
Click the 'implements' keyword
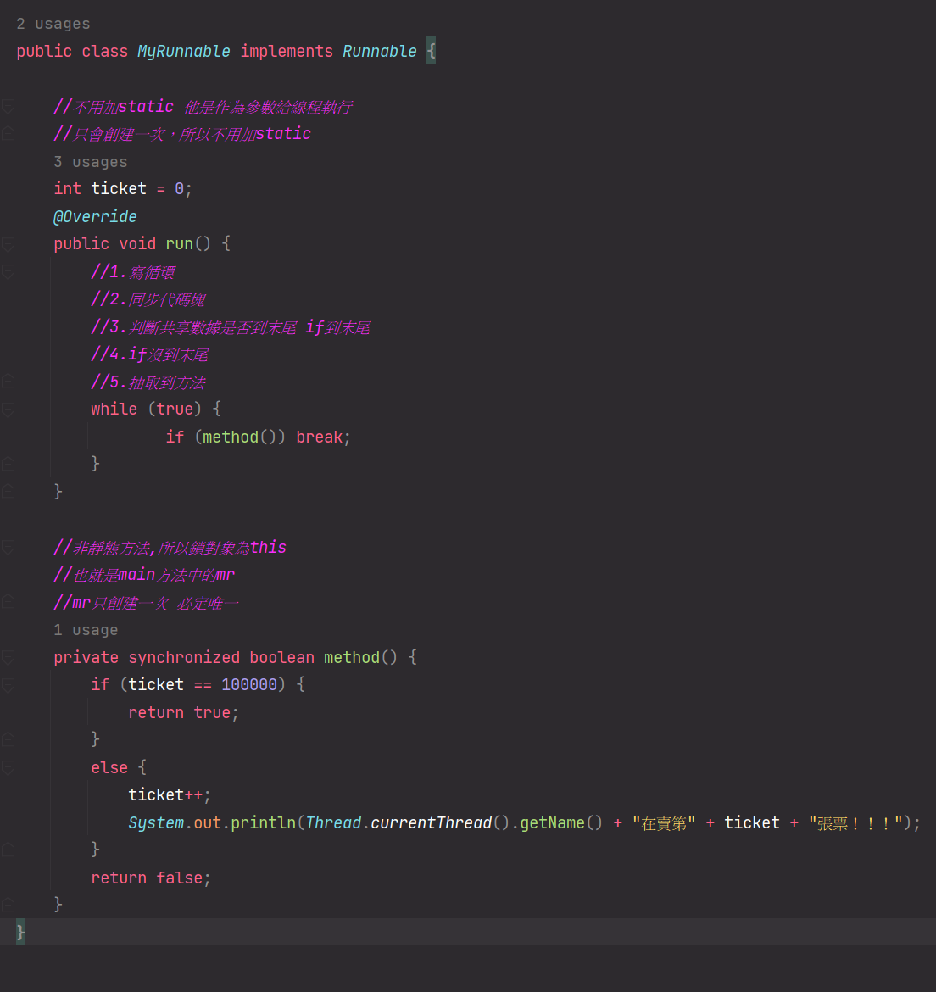pyautogui.click(x=287, y=51)
